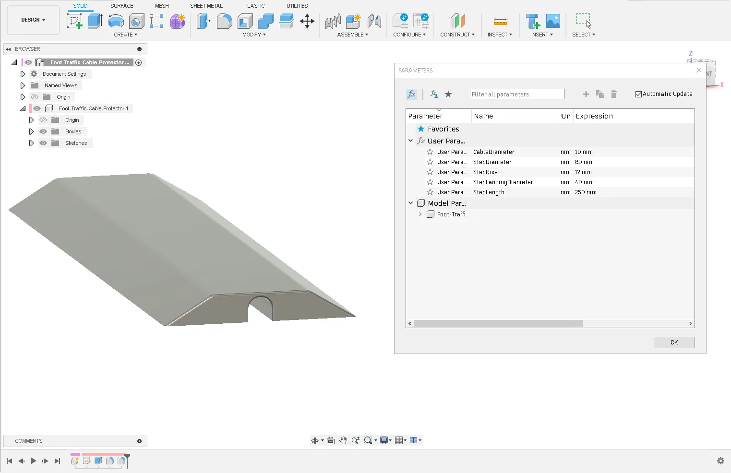
Task: Switch to the SURFACE tab
Action: coord(122,6)
